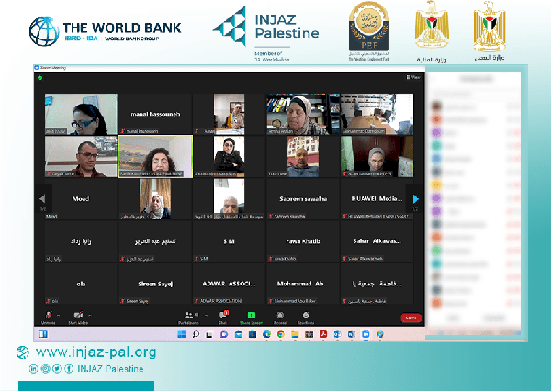Image resolution: width=551 pixels, height=391 pixels.
Task: Start recording with the Record button
Action: coord(280,318)
